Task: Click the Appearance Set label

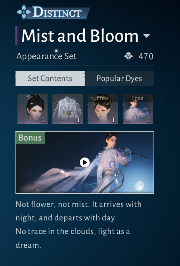Action: tap(46, 56)
